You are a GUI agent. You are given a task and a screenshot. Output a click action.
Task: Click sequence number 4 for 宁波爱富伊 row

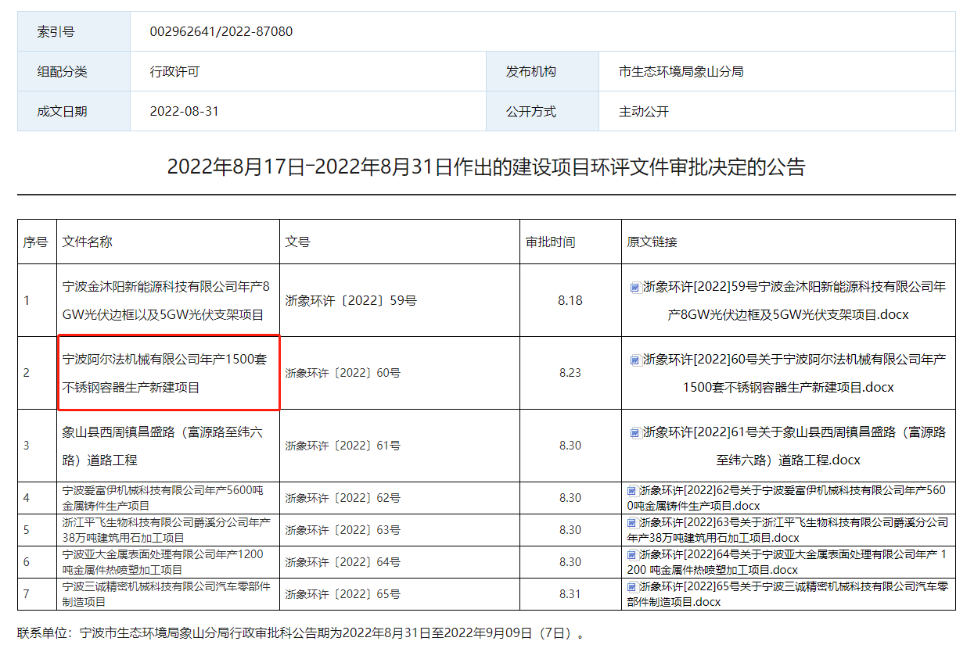tap(27, 498)
